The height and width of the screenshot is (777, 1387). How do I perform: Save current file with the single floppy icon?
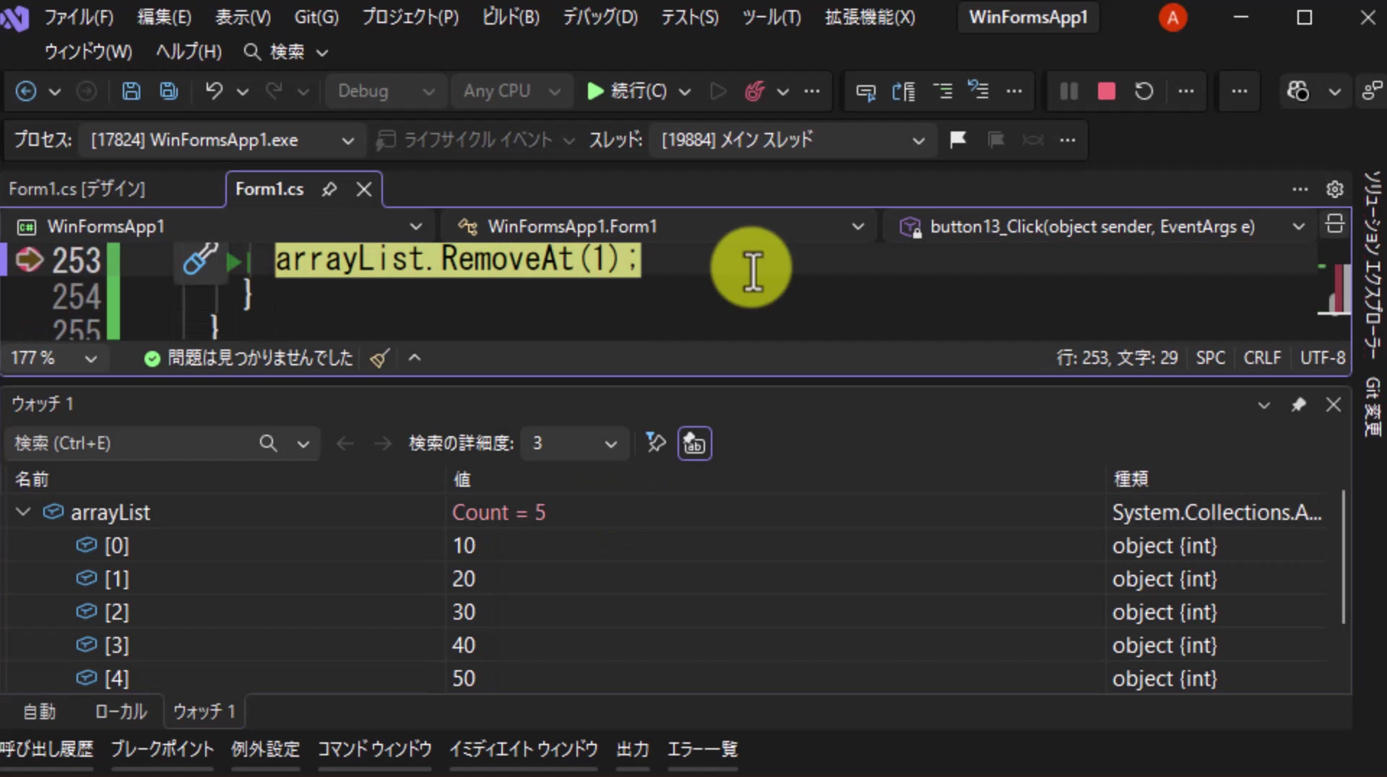pos(131,91)
